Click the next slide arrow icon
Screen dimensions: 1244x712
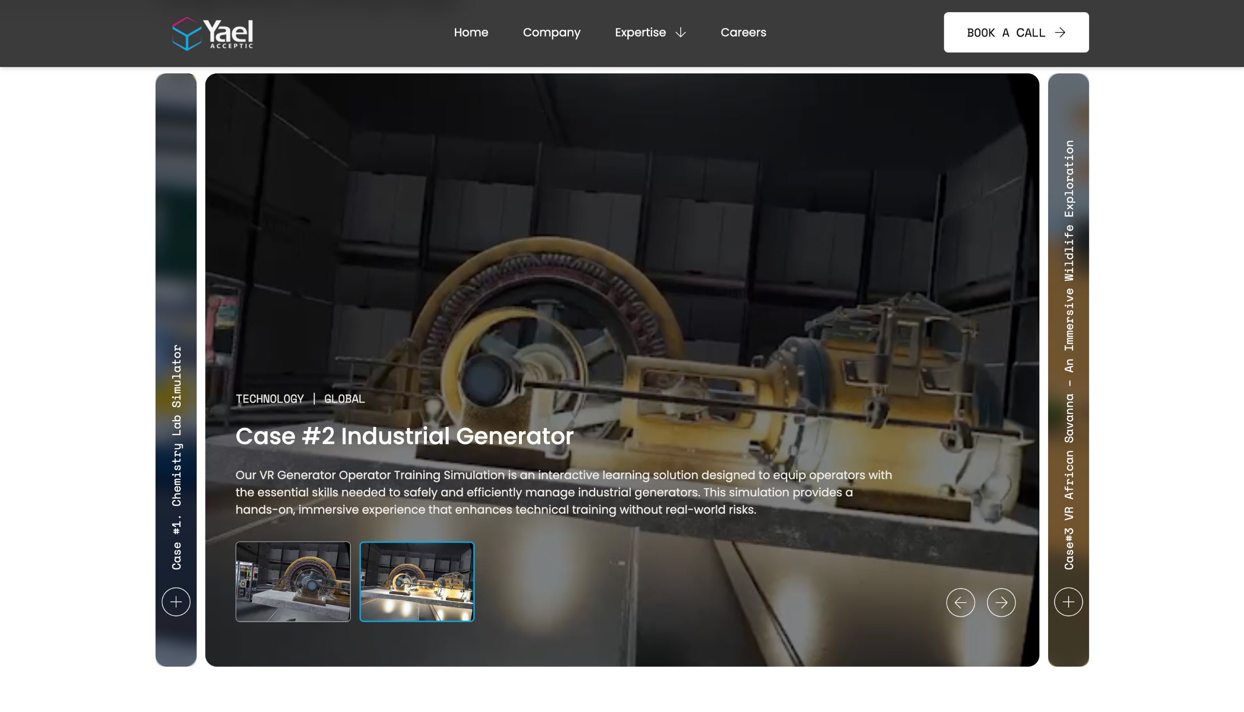1001,602
